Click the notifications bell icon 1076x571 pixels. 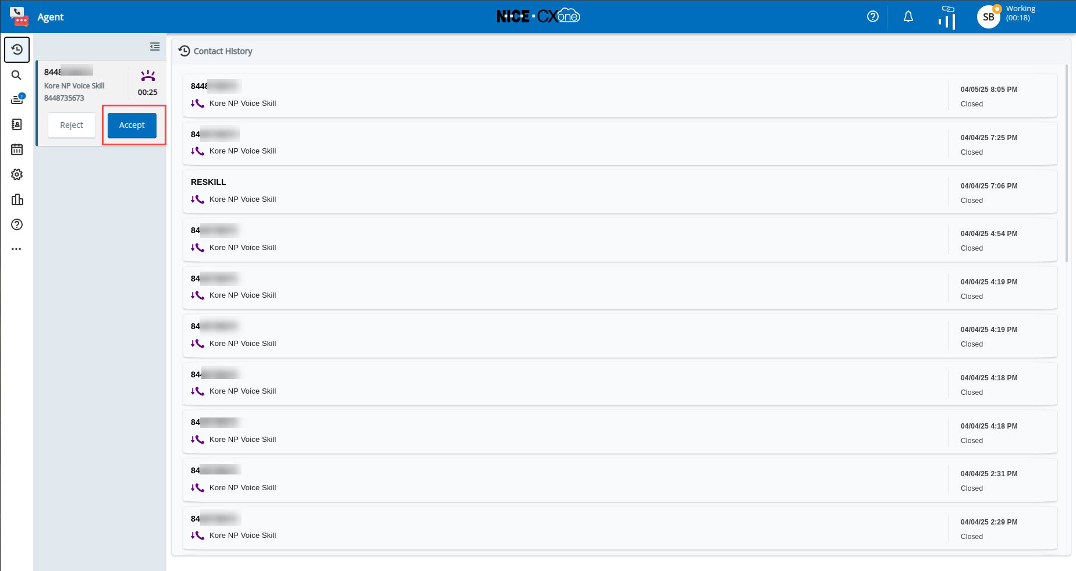coord(908,17)
